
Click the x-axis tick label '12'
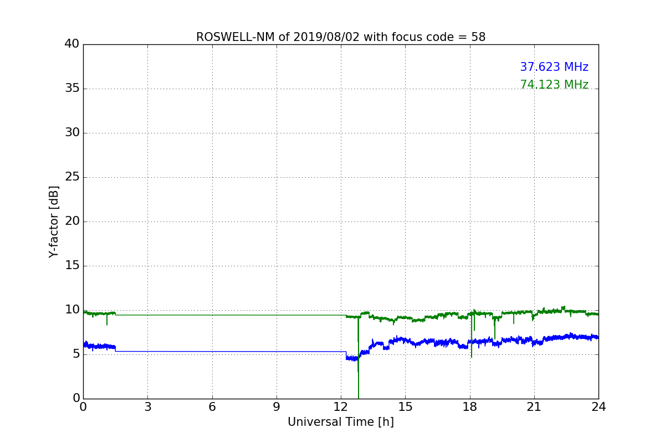coord(341,407)
